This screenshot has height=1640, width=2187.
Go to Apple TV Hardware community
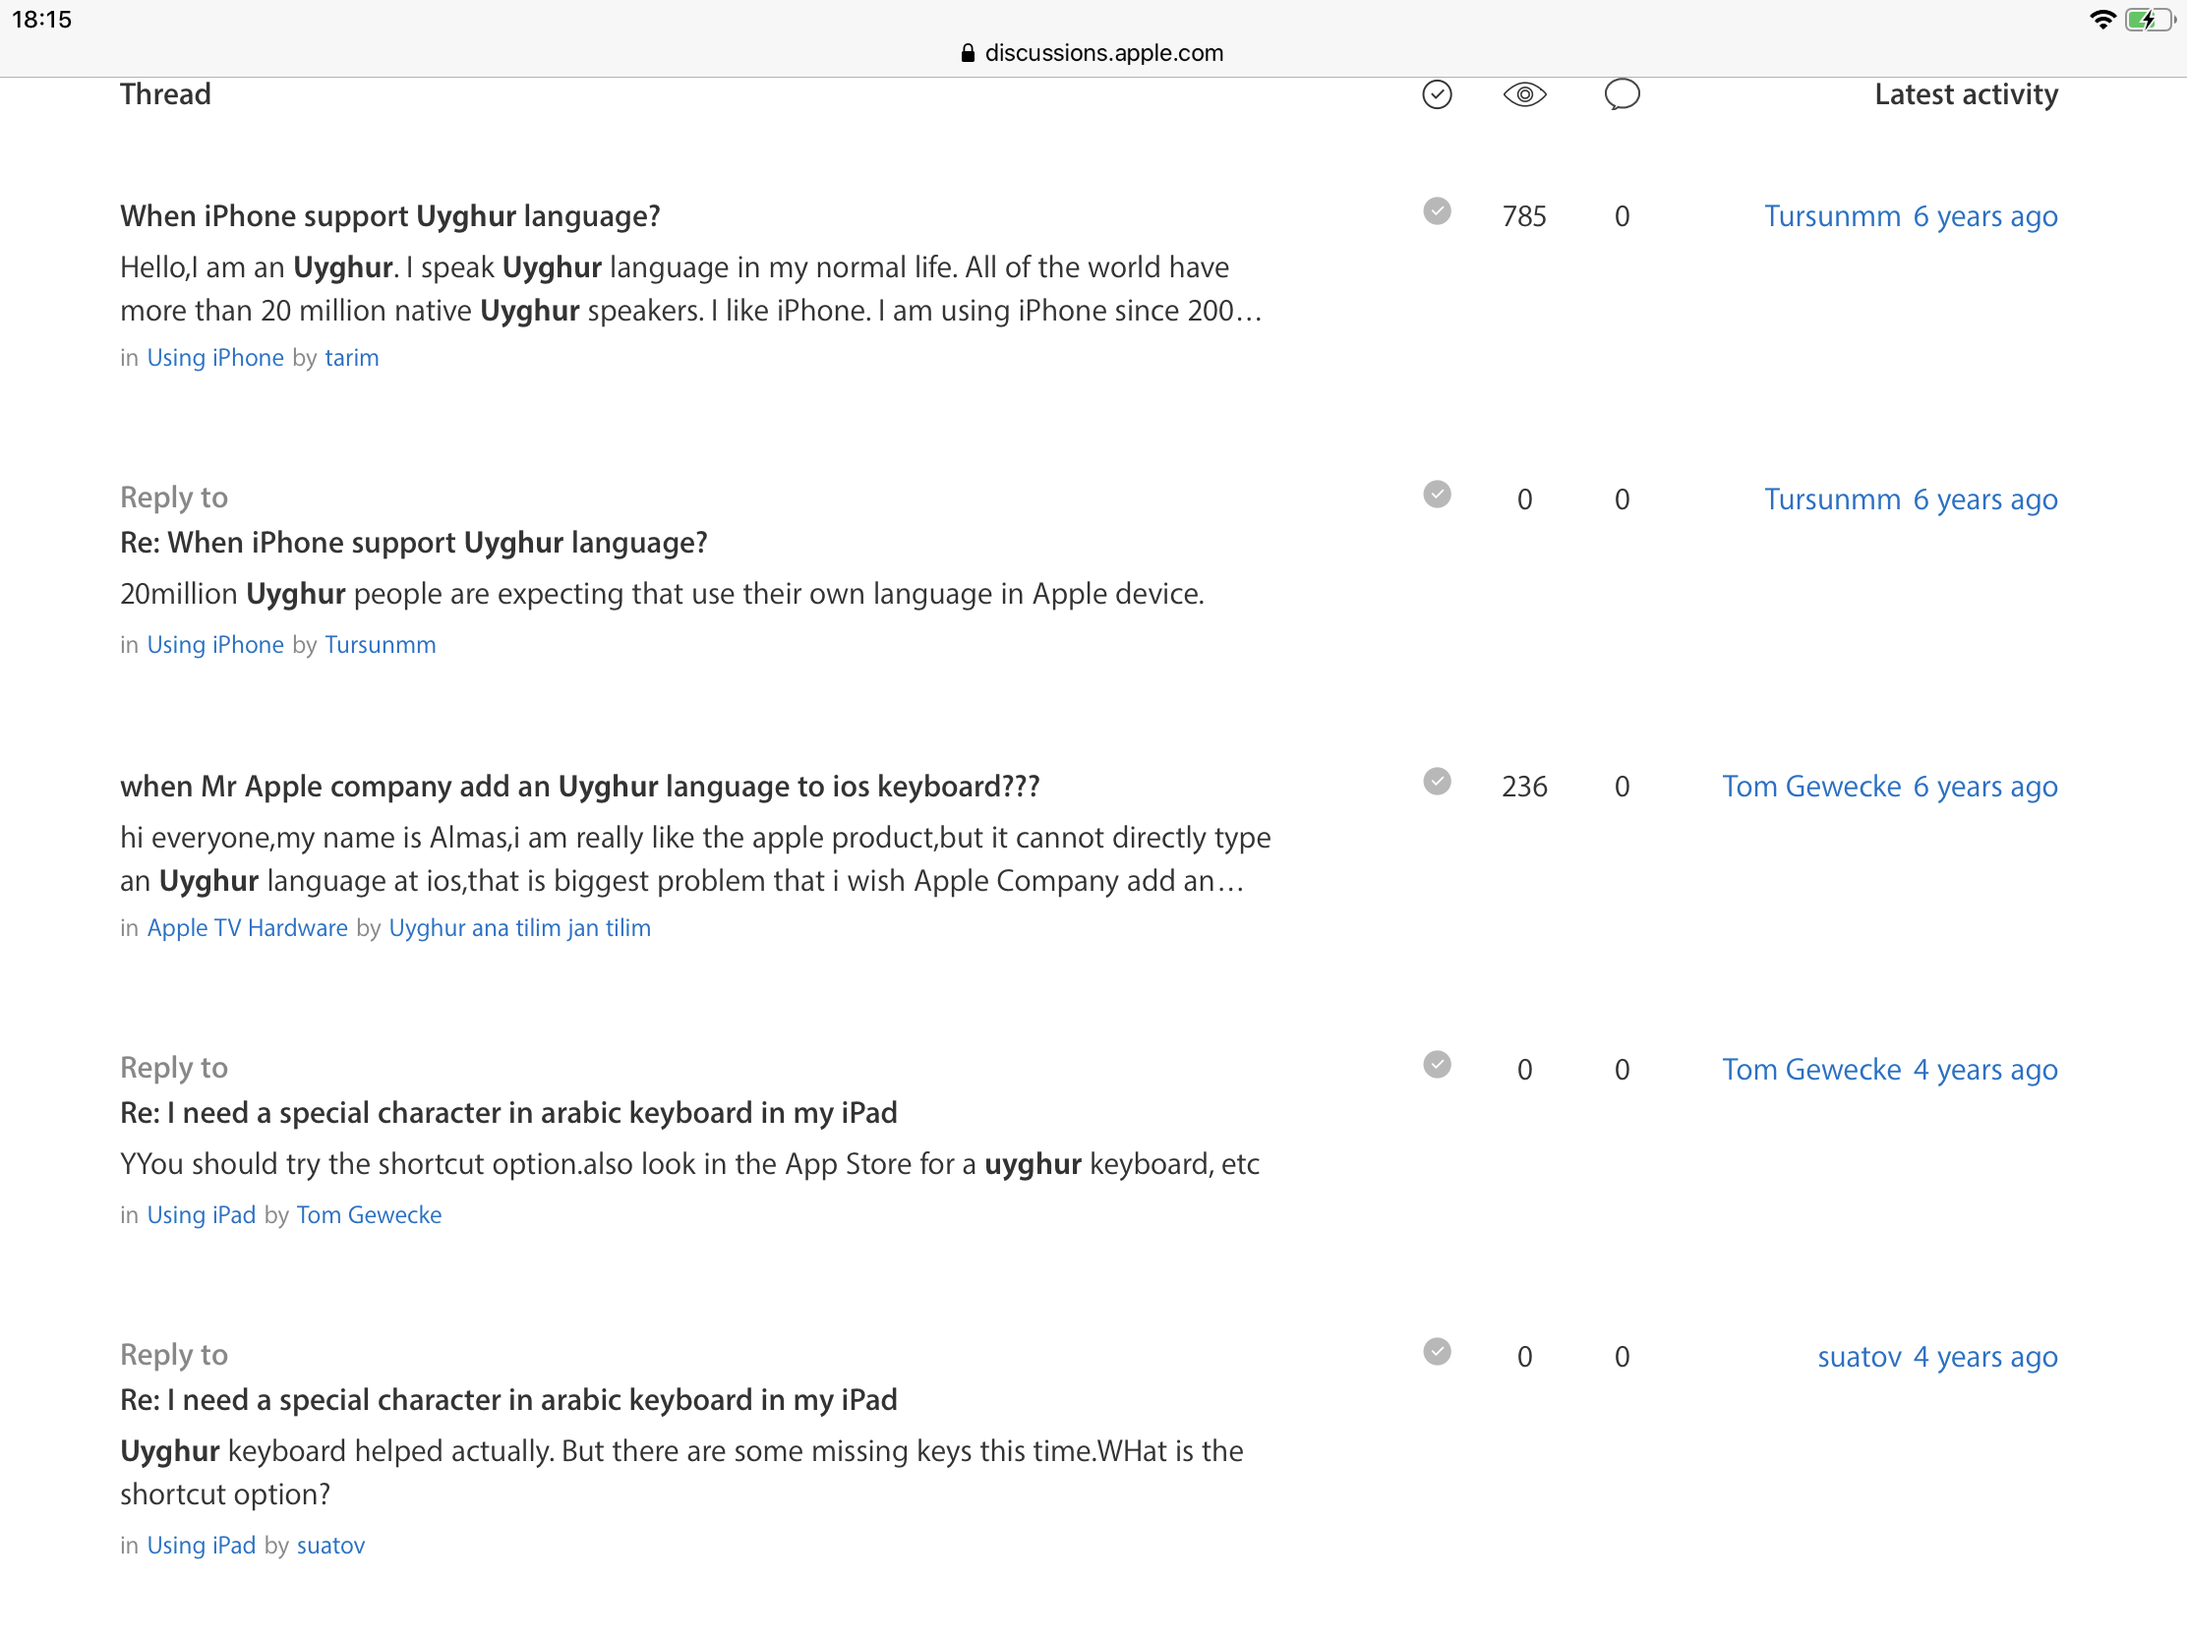pos(247,928)
